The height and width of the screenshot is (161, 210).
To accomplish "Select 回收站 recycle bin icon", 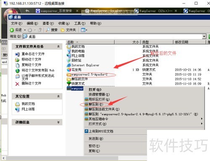I will [69, 61].
